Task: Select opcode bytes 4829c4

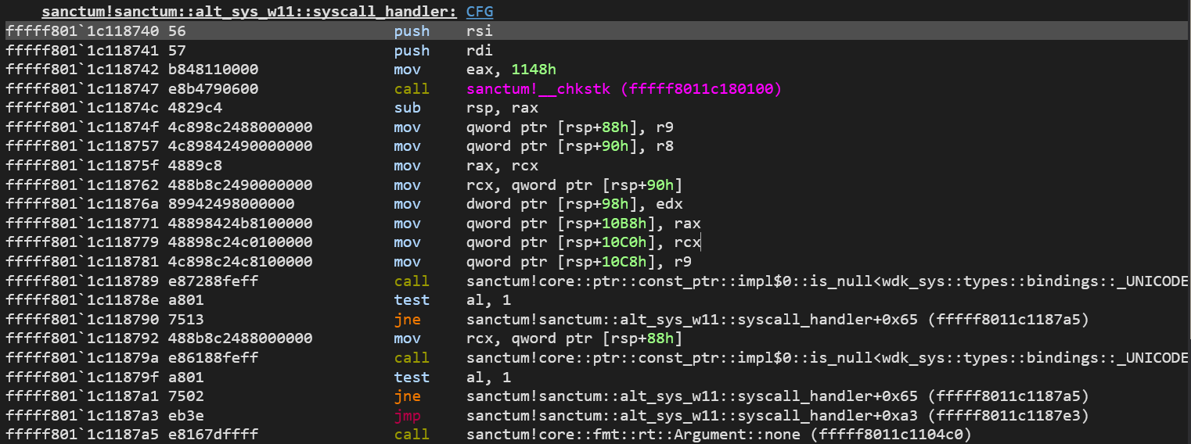Action: [x=195, y=108]
